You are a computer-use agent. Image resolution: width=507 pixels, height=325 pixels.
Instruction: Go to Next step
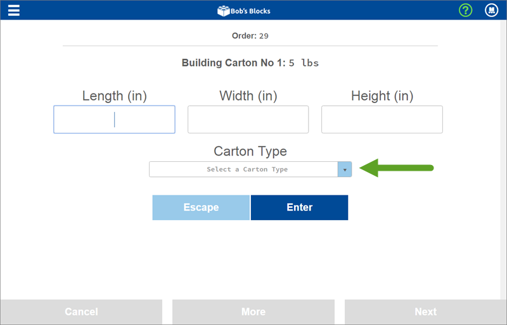425,312
